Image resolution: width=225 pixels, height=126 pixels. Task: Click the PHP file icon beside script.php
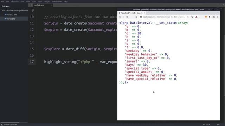(x=6, y=19)
